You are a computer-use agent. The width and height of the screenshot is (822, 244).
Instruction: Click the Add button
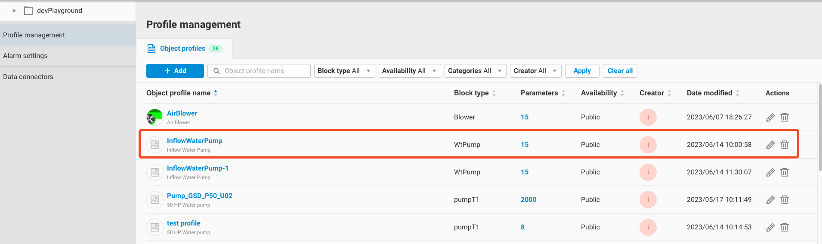[175, 71]
